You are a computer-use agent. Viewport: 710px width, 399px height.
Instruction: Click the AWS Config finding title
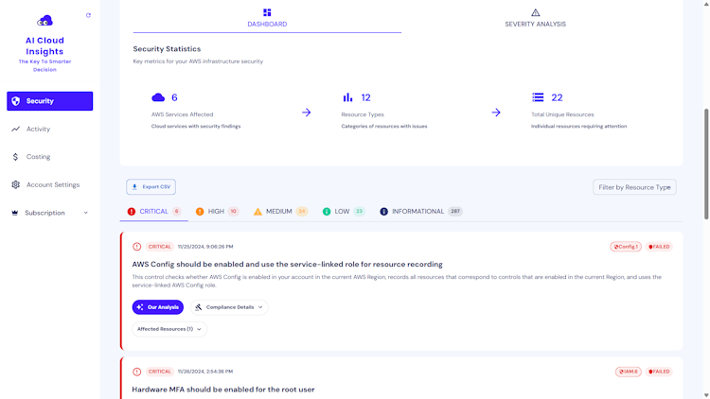pos(287,264)
